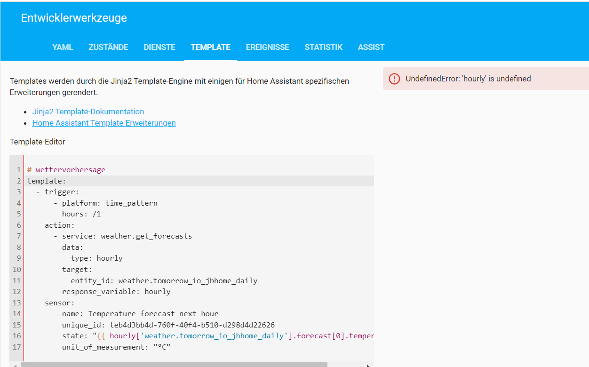Click the 'entity_id: weather.tomorrow_io_jbhome_daily' line
589x367 pixels.
click(164, 281)
